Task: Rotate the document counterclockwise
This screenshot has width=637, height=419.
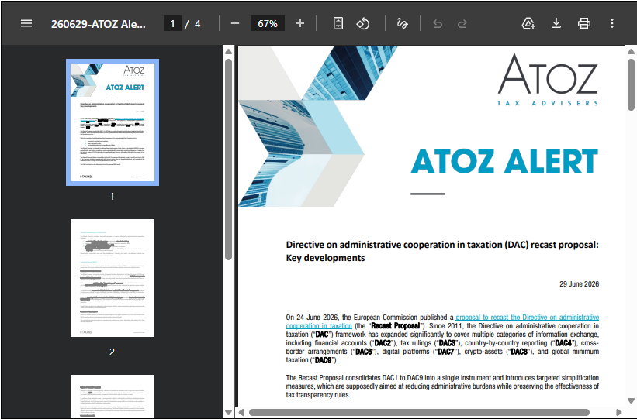Action: pos(363,23)
